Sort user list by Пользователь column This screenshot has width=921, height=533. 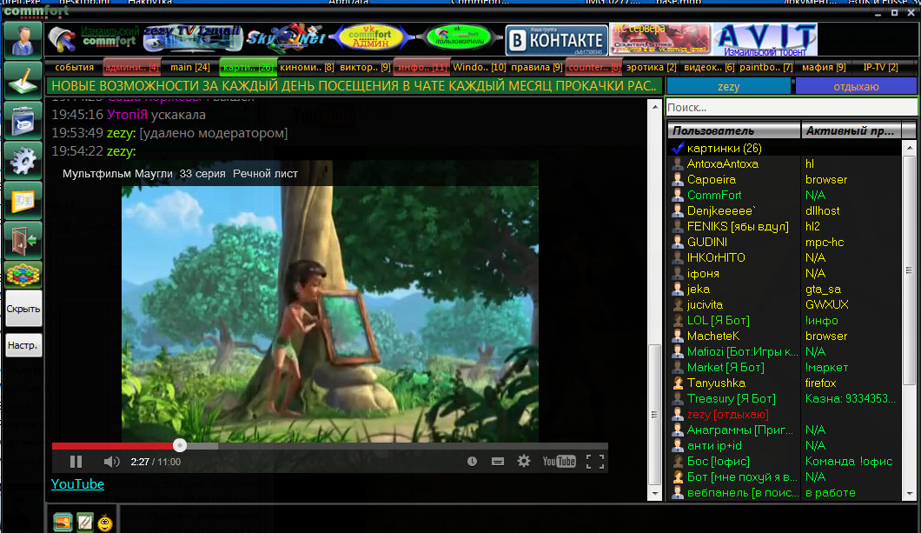(x=733, y=130)
